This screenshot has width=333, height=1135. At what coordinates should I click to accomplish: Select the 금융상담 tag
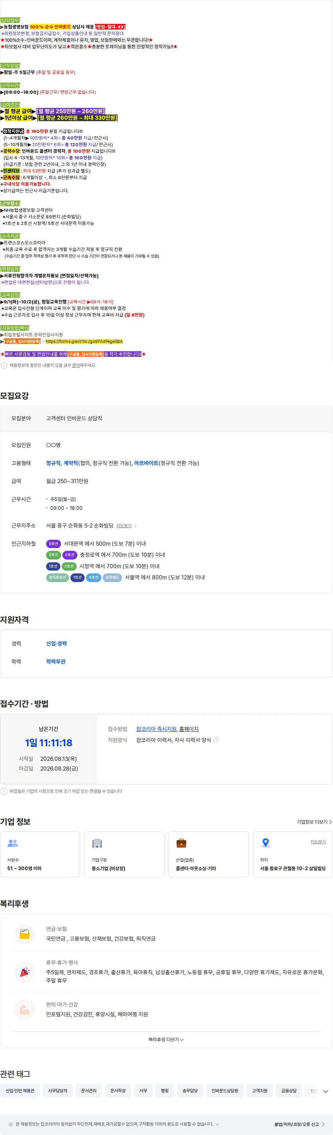tap(289, 1091)
